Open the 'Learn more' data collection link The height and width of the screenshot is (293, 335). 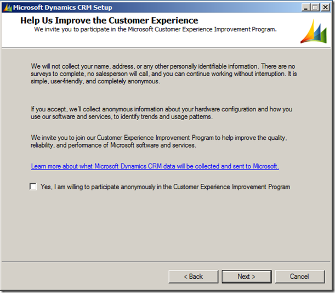point(155,166)
